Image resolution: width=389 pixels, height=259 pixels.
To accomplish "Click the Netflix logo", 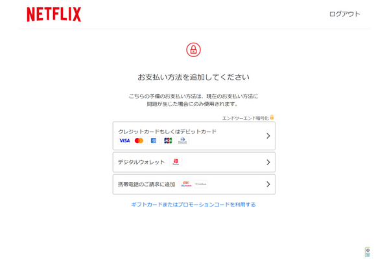I will 54,14.
